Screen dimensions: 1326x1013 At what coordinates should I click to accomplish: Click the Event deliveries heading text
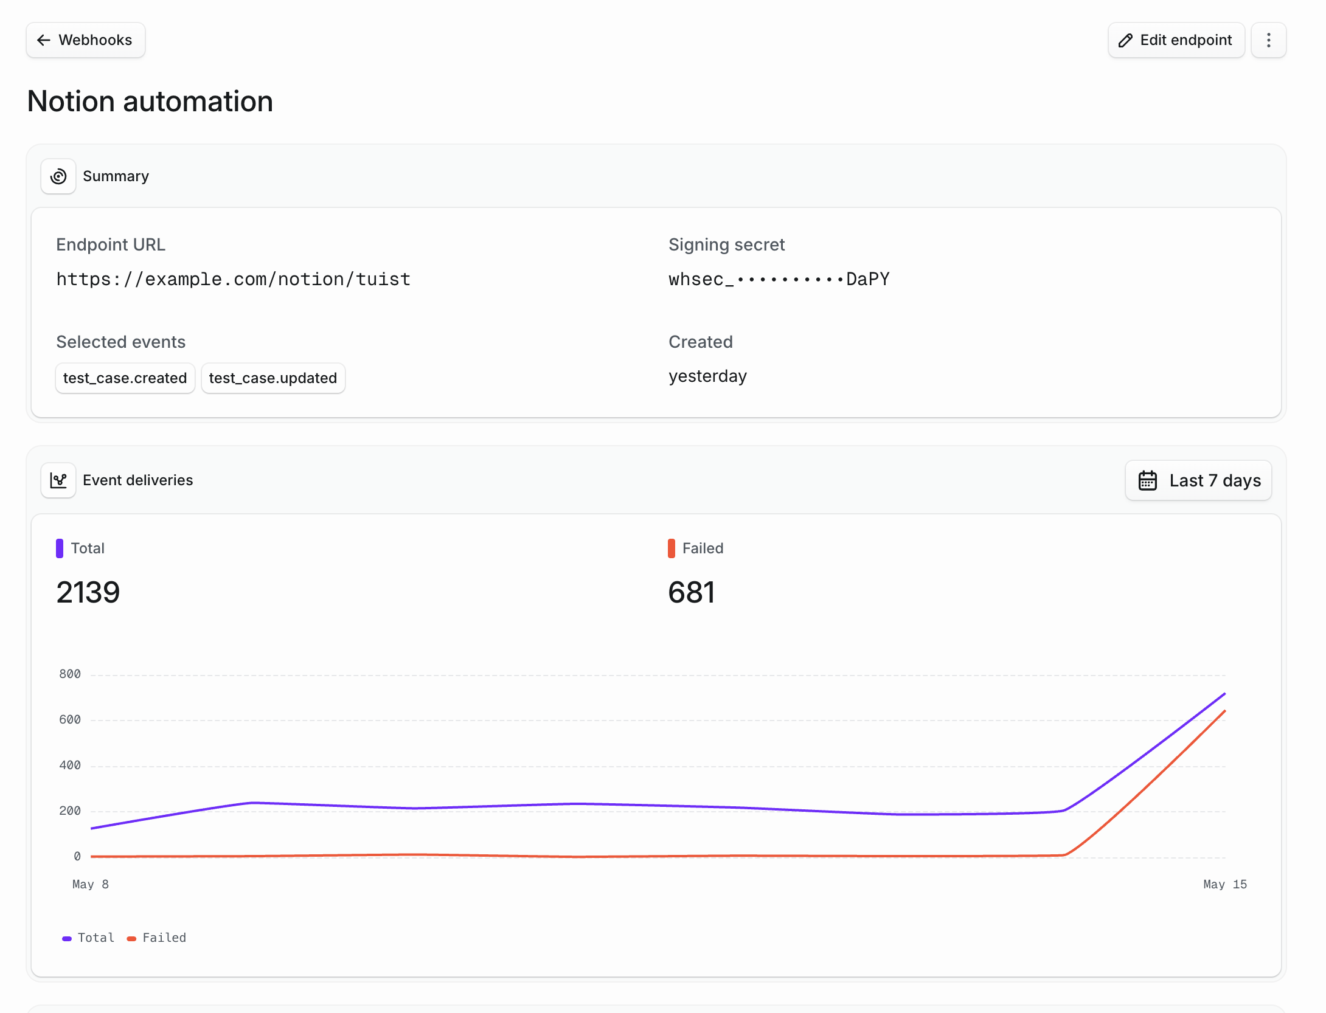[138, 480]
